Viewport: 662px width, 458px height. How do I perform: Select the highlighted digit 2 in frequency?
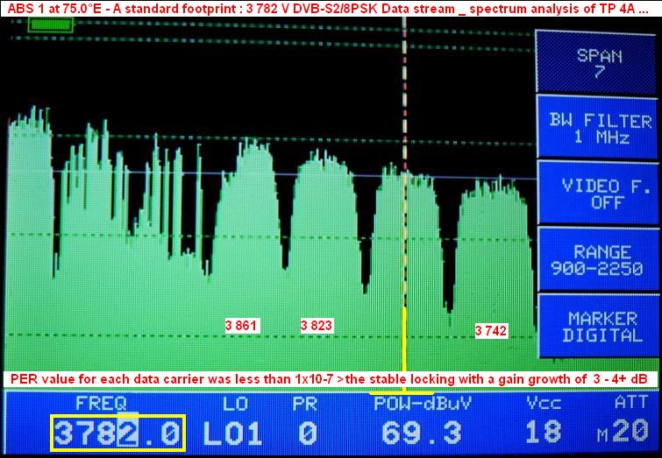coord(128,433)
